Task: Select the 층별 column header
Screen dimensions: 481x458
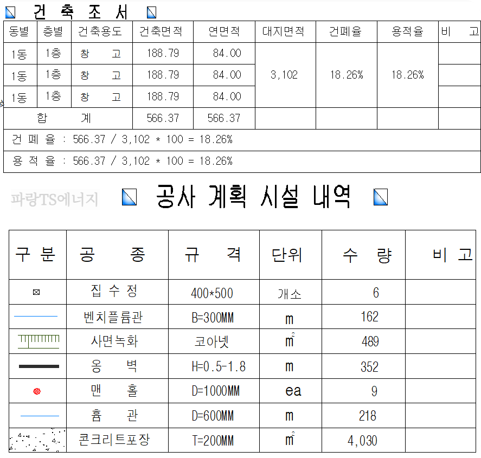Action: [x=53, y=31]
